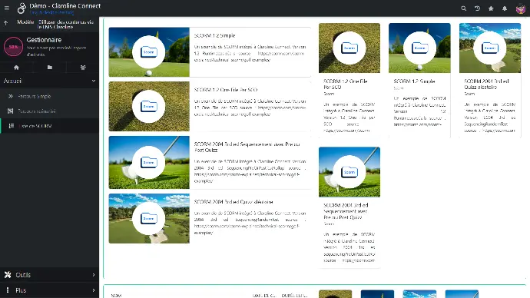Open the Parcours scénarisé tab
Image resolution: width=530 pixels, height=298 pixels.
(x=49, y=111)
